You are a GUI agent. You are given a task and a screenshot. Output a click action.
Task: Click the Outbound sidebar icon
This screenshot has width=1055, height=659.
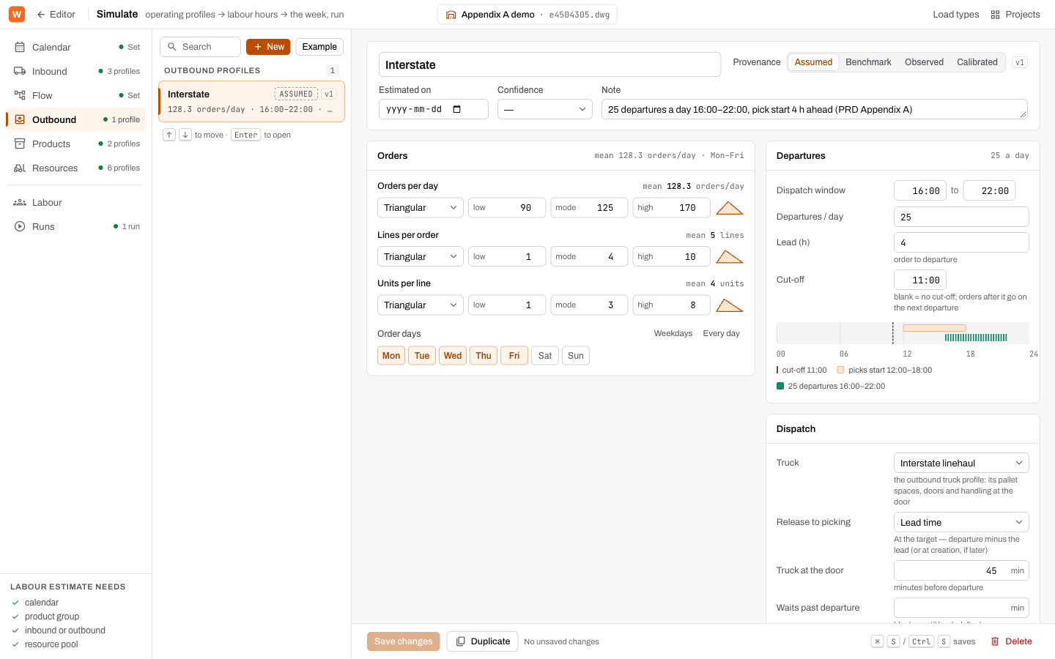click(20, 119)
